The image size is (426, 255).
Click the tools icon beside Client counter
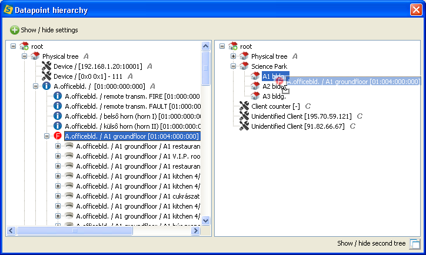(244, 106)
